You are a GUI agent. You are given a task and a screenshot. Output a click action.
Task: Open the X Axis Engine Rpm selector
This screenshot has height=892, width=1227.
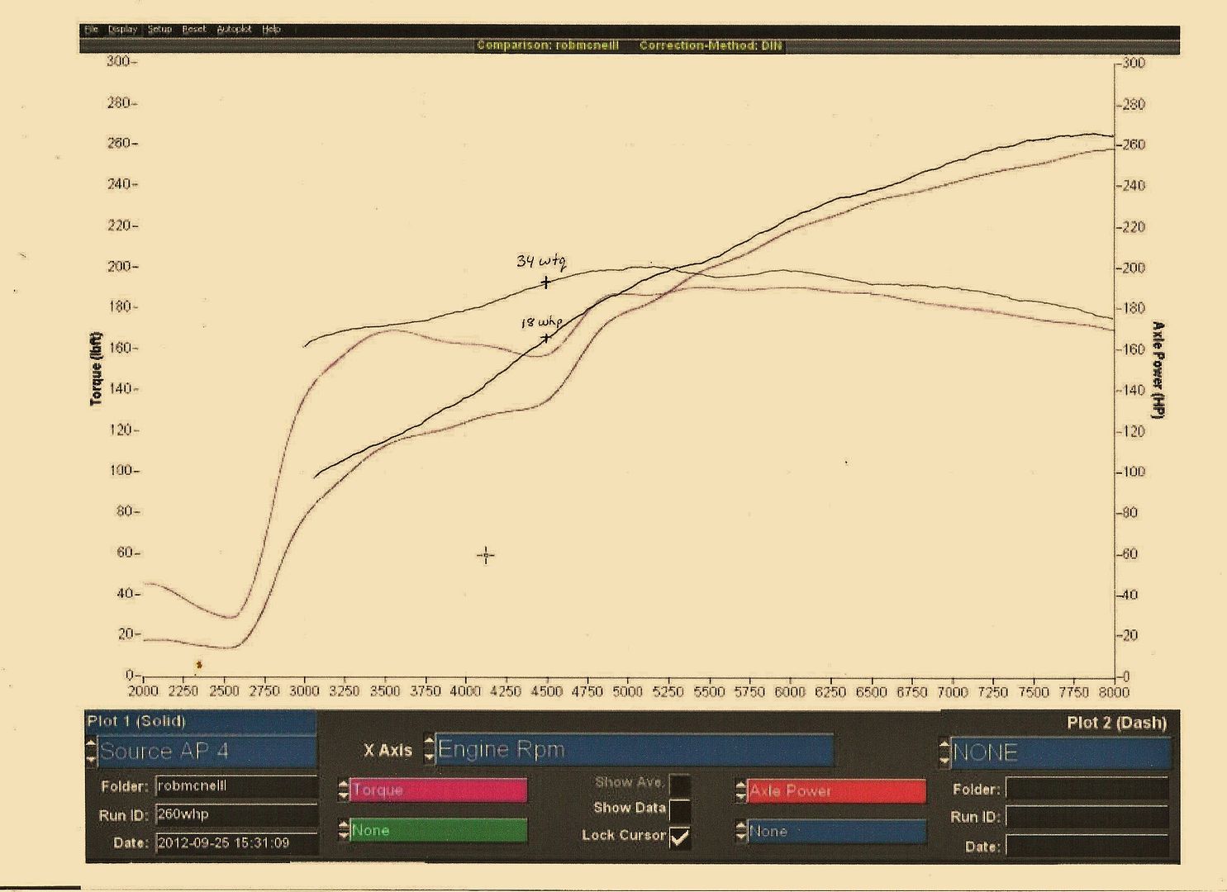[634, 750]
